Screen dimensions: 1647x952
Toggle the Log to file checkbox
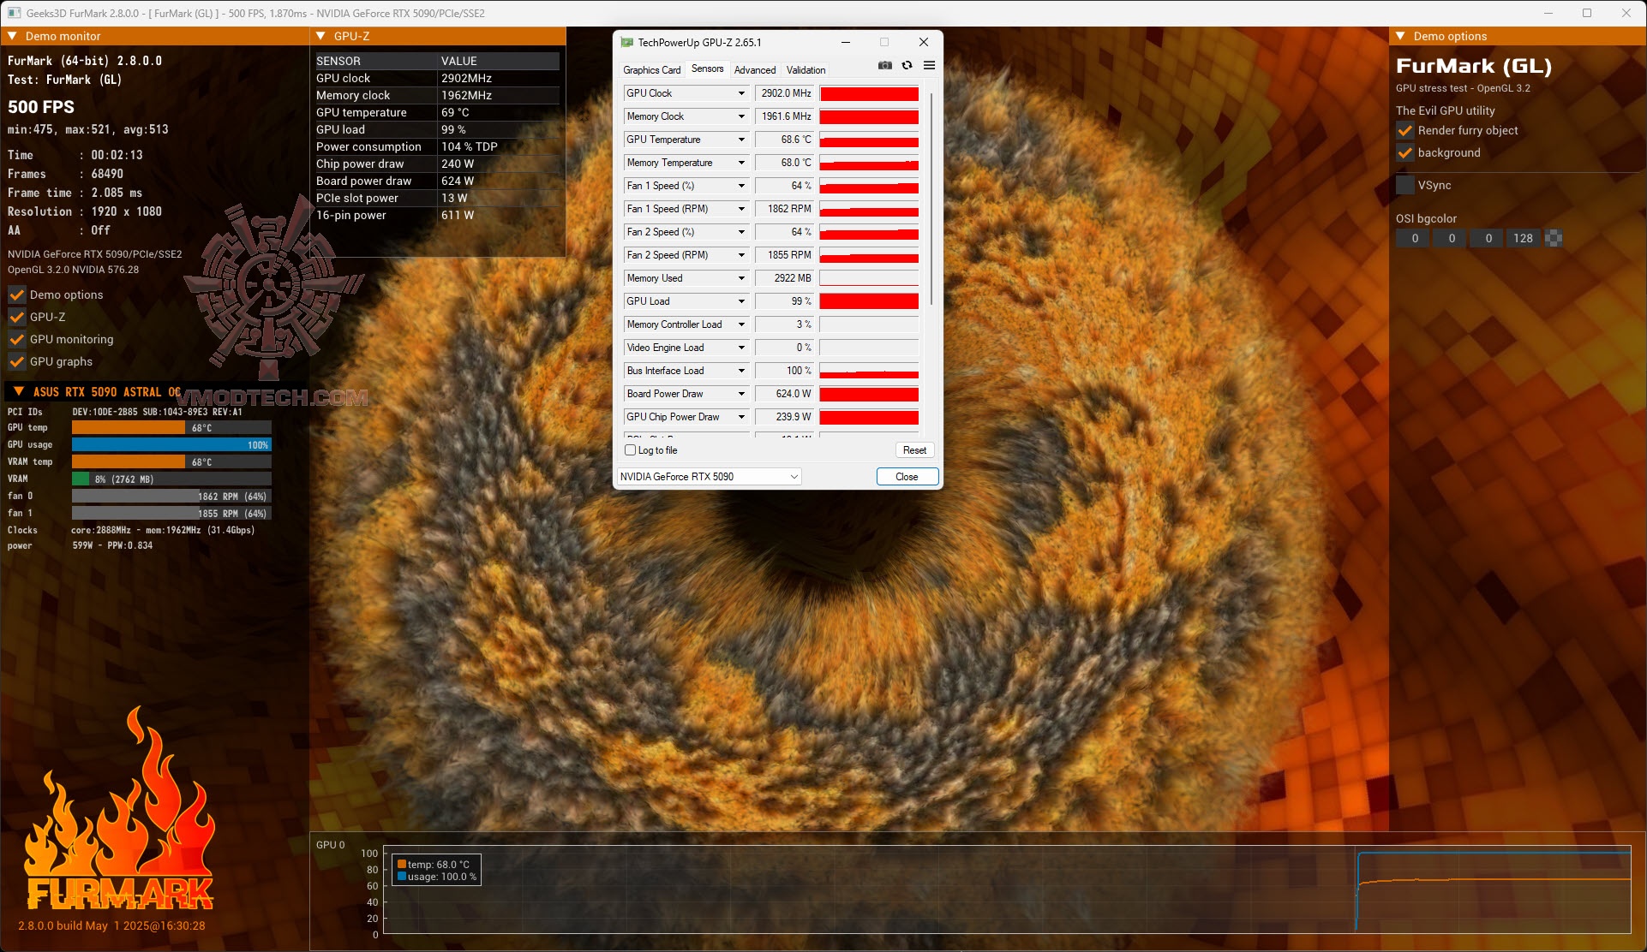coord(631,450)
